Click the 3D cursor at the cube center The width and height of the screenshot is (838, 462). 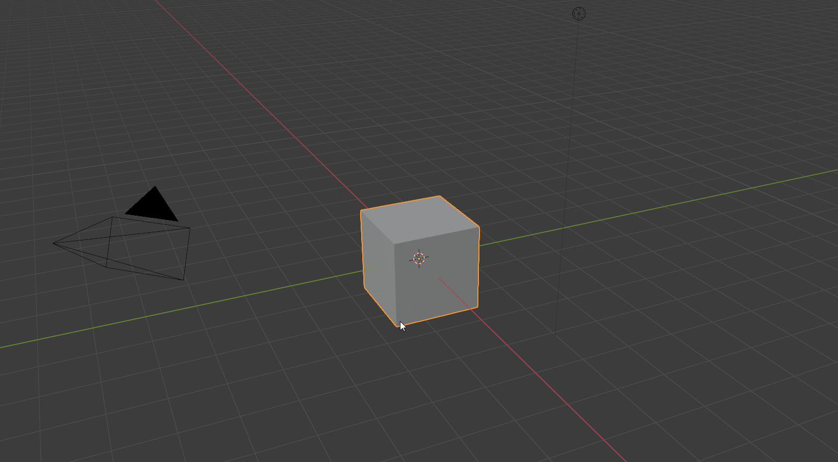pos(419,259)
